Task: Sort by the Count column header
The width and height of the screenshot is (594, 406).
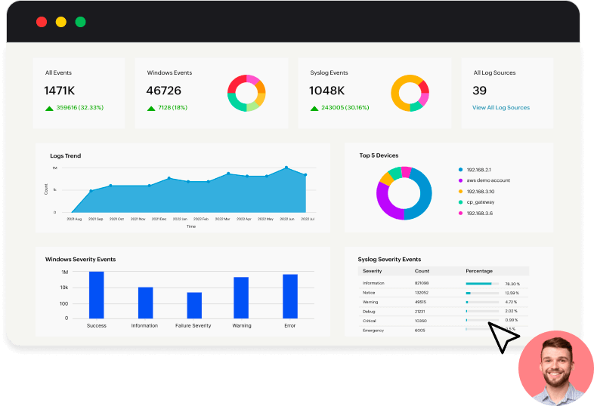Action: click(x=422, y=271)
